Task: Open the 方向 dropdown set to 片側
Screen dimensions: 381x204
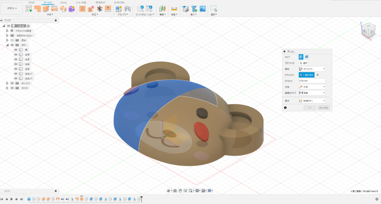Action: (312, 87)
